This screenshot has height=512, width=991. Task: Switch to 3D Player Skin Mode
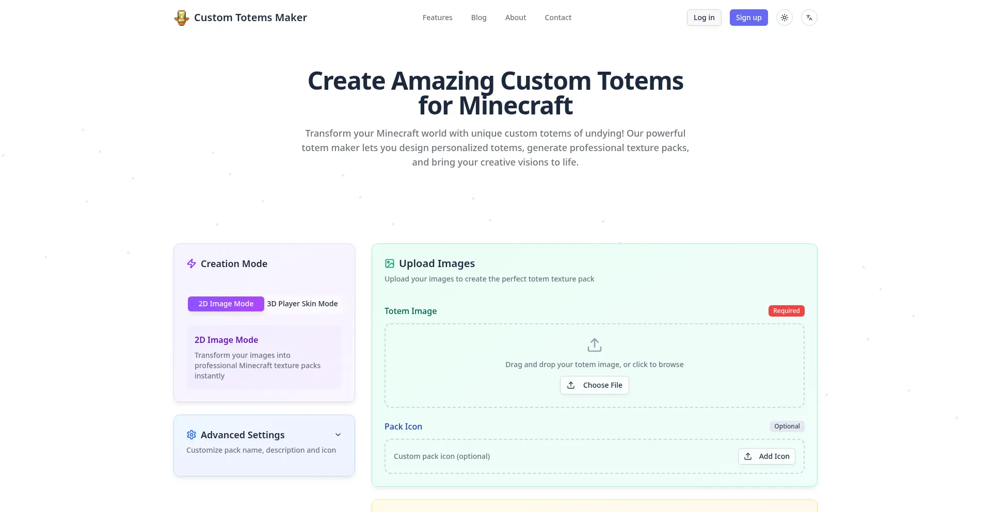(302, 304)
